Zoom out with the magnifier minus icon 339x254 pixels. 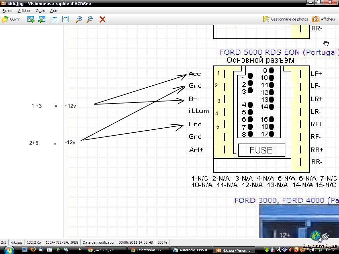(x=89, y=19)
